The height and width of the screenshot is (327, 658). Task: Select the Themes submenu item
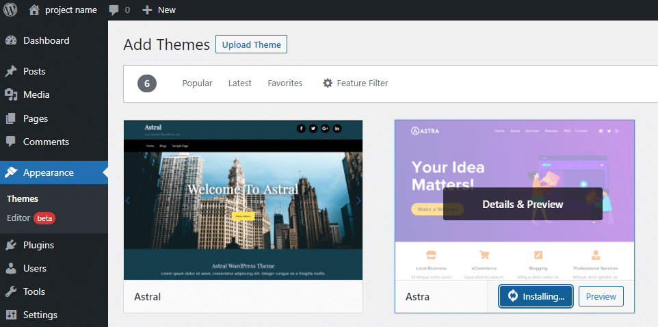pyautogui.click(x=23, y=199)
